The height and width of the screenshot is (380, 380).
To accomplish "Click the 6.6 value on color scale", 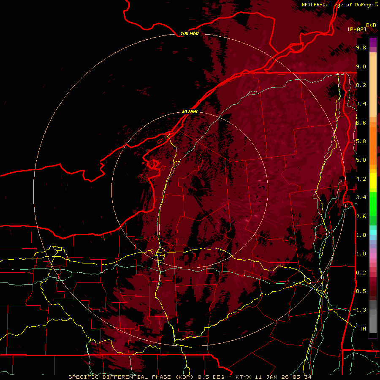I will pyautogui.click(x=361, y=123).
